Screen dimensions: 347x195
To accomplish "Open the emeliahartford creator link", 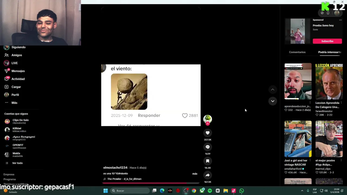I will (293, 169).
